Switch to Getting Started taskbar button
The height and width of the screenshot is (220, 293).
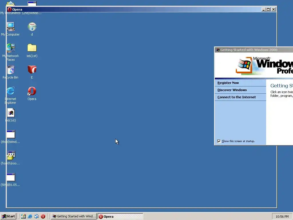(74, 217)
